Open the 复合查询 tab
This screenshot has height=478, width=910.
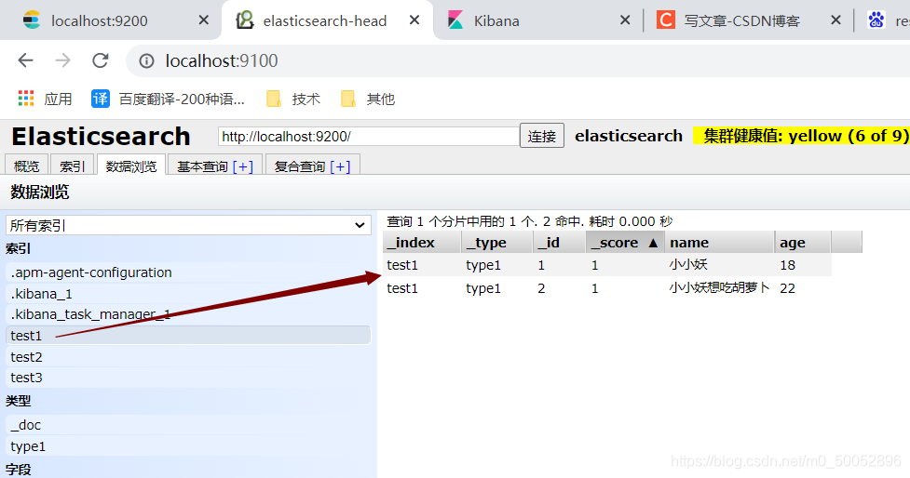(300, 166)
